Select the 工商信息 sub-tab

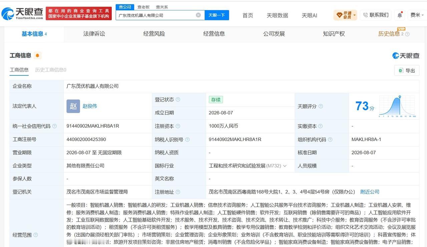click(19, 70)
